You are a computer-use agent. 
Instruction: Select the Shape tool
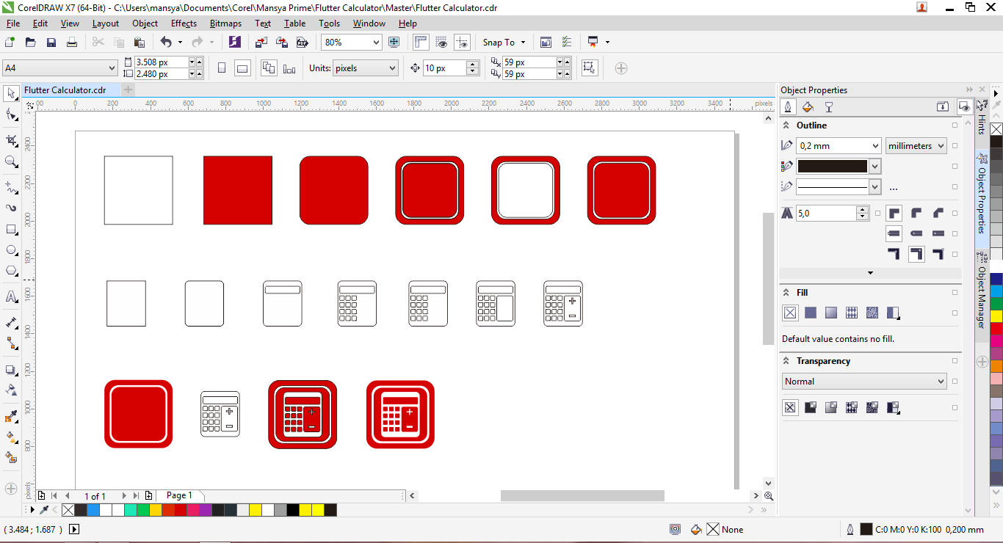click(11, 114)
